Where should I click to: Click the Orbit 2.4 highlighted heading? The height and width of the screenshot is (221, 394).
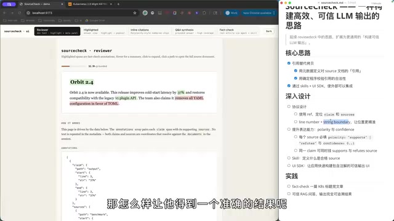(82, 82)
